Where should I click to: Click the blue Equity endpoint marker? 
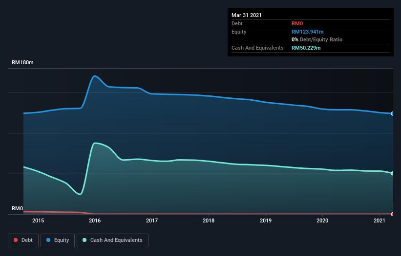pyautogui.click(x=393, y=113)
